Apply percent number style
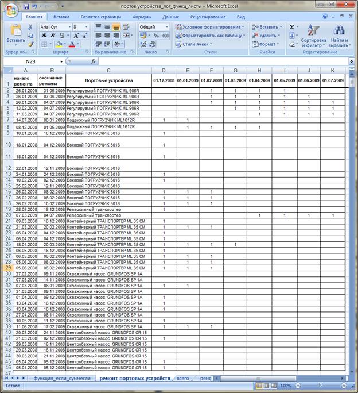 (x=157, y=36)
